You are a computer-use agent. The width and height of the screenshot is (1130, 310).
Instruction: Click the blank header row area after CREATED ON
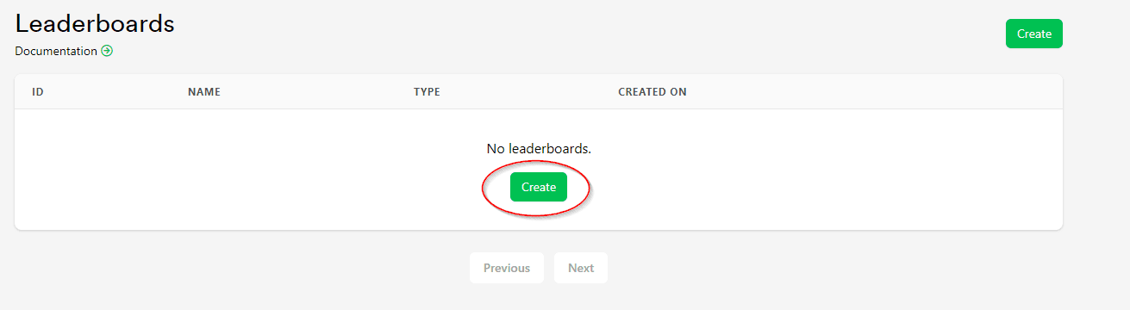(871, 92)
